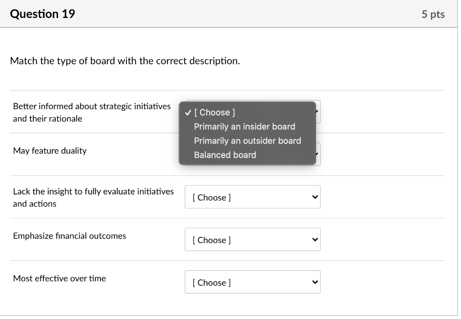Click the "Most effective over time" label

click(59, 278)
